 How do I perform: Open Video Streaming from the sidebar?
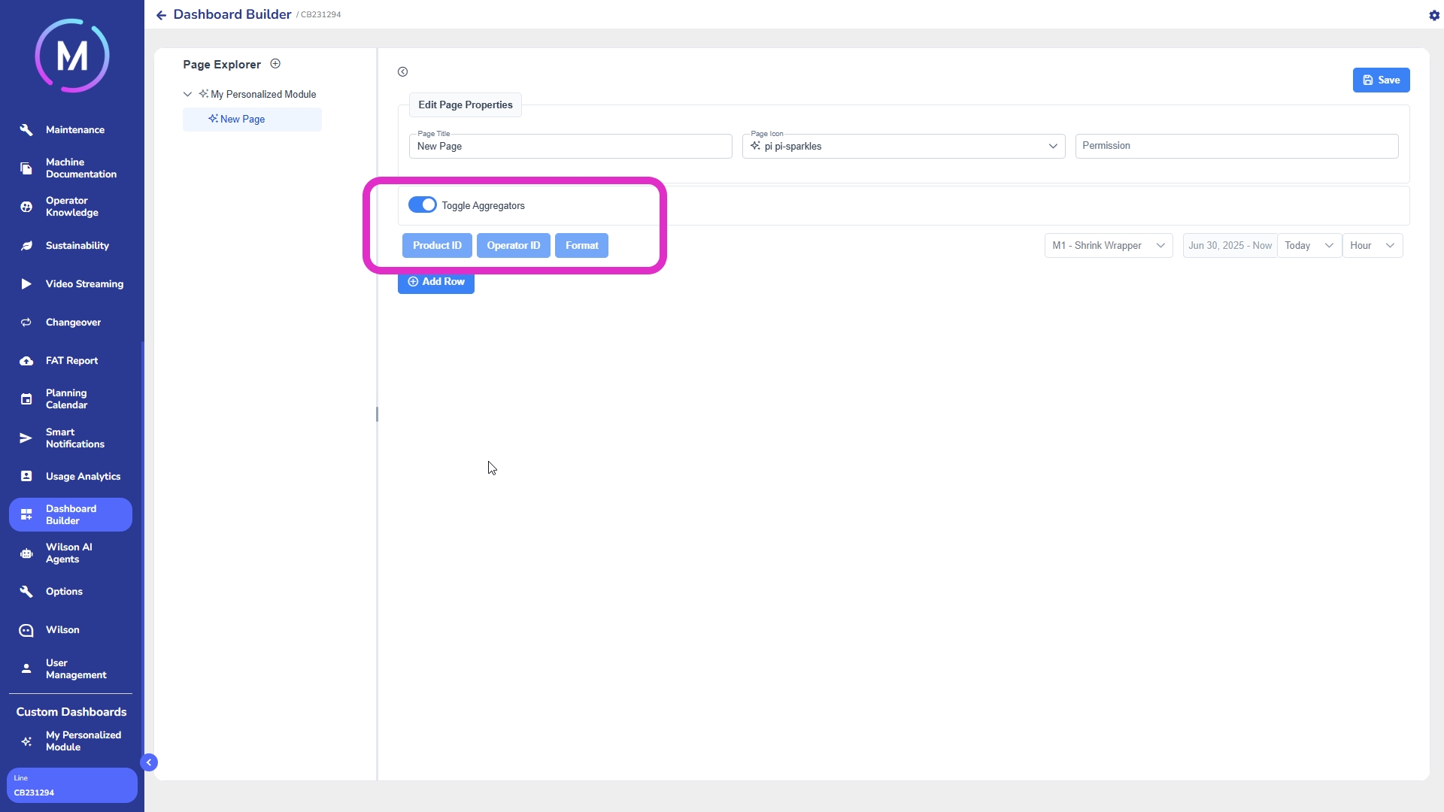(83, 284)
